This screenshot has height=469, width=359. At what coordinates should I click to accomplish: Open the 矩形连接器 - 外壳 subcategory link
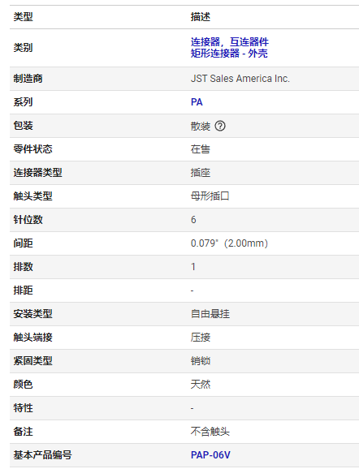tap(229, 54)
